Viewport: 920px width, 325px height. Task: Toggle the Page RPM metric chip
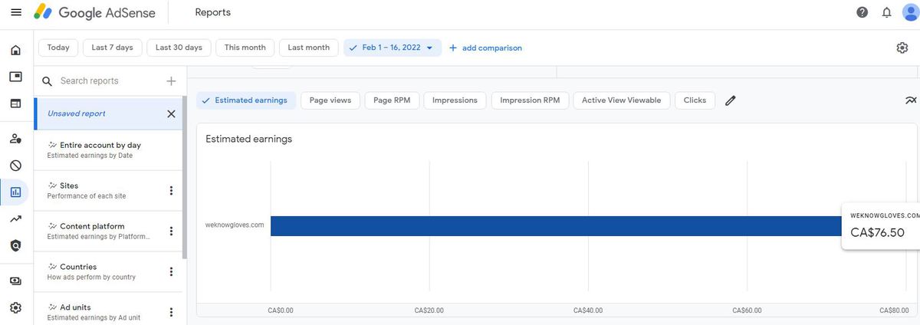tap(393, 100)
